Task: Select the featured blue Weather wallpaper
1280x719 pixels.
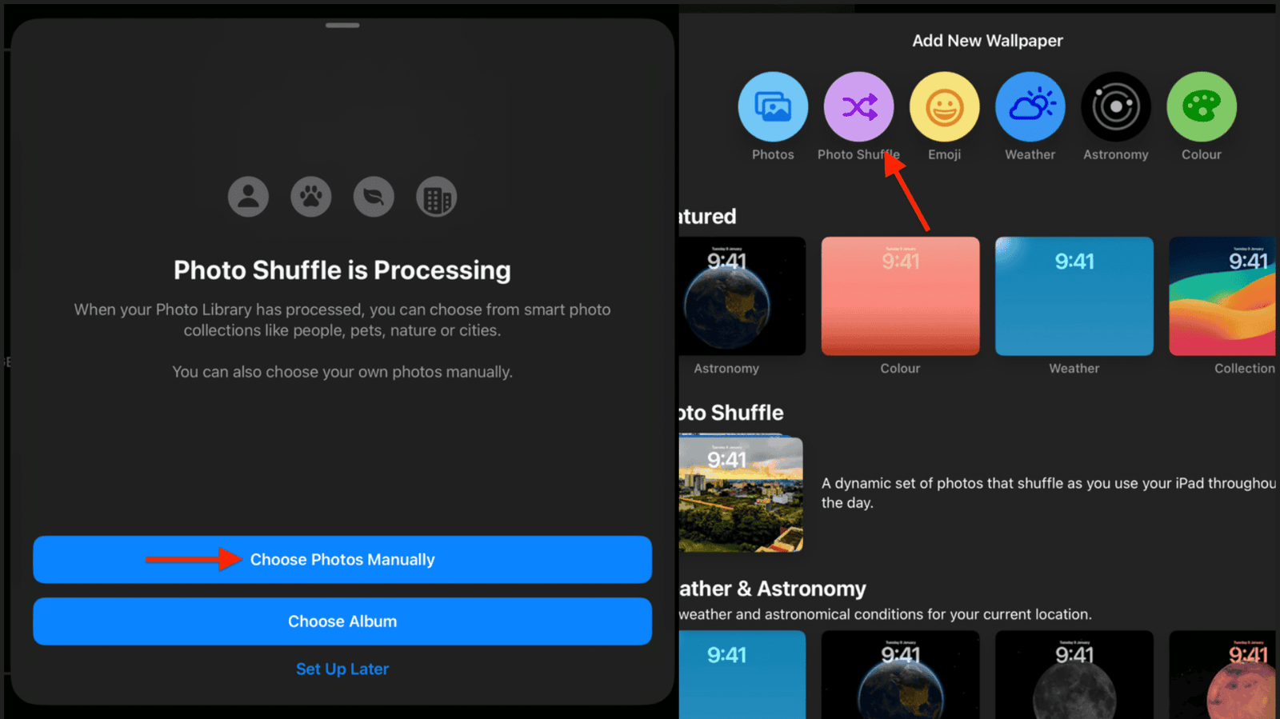Action: click(1074, 296)
